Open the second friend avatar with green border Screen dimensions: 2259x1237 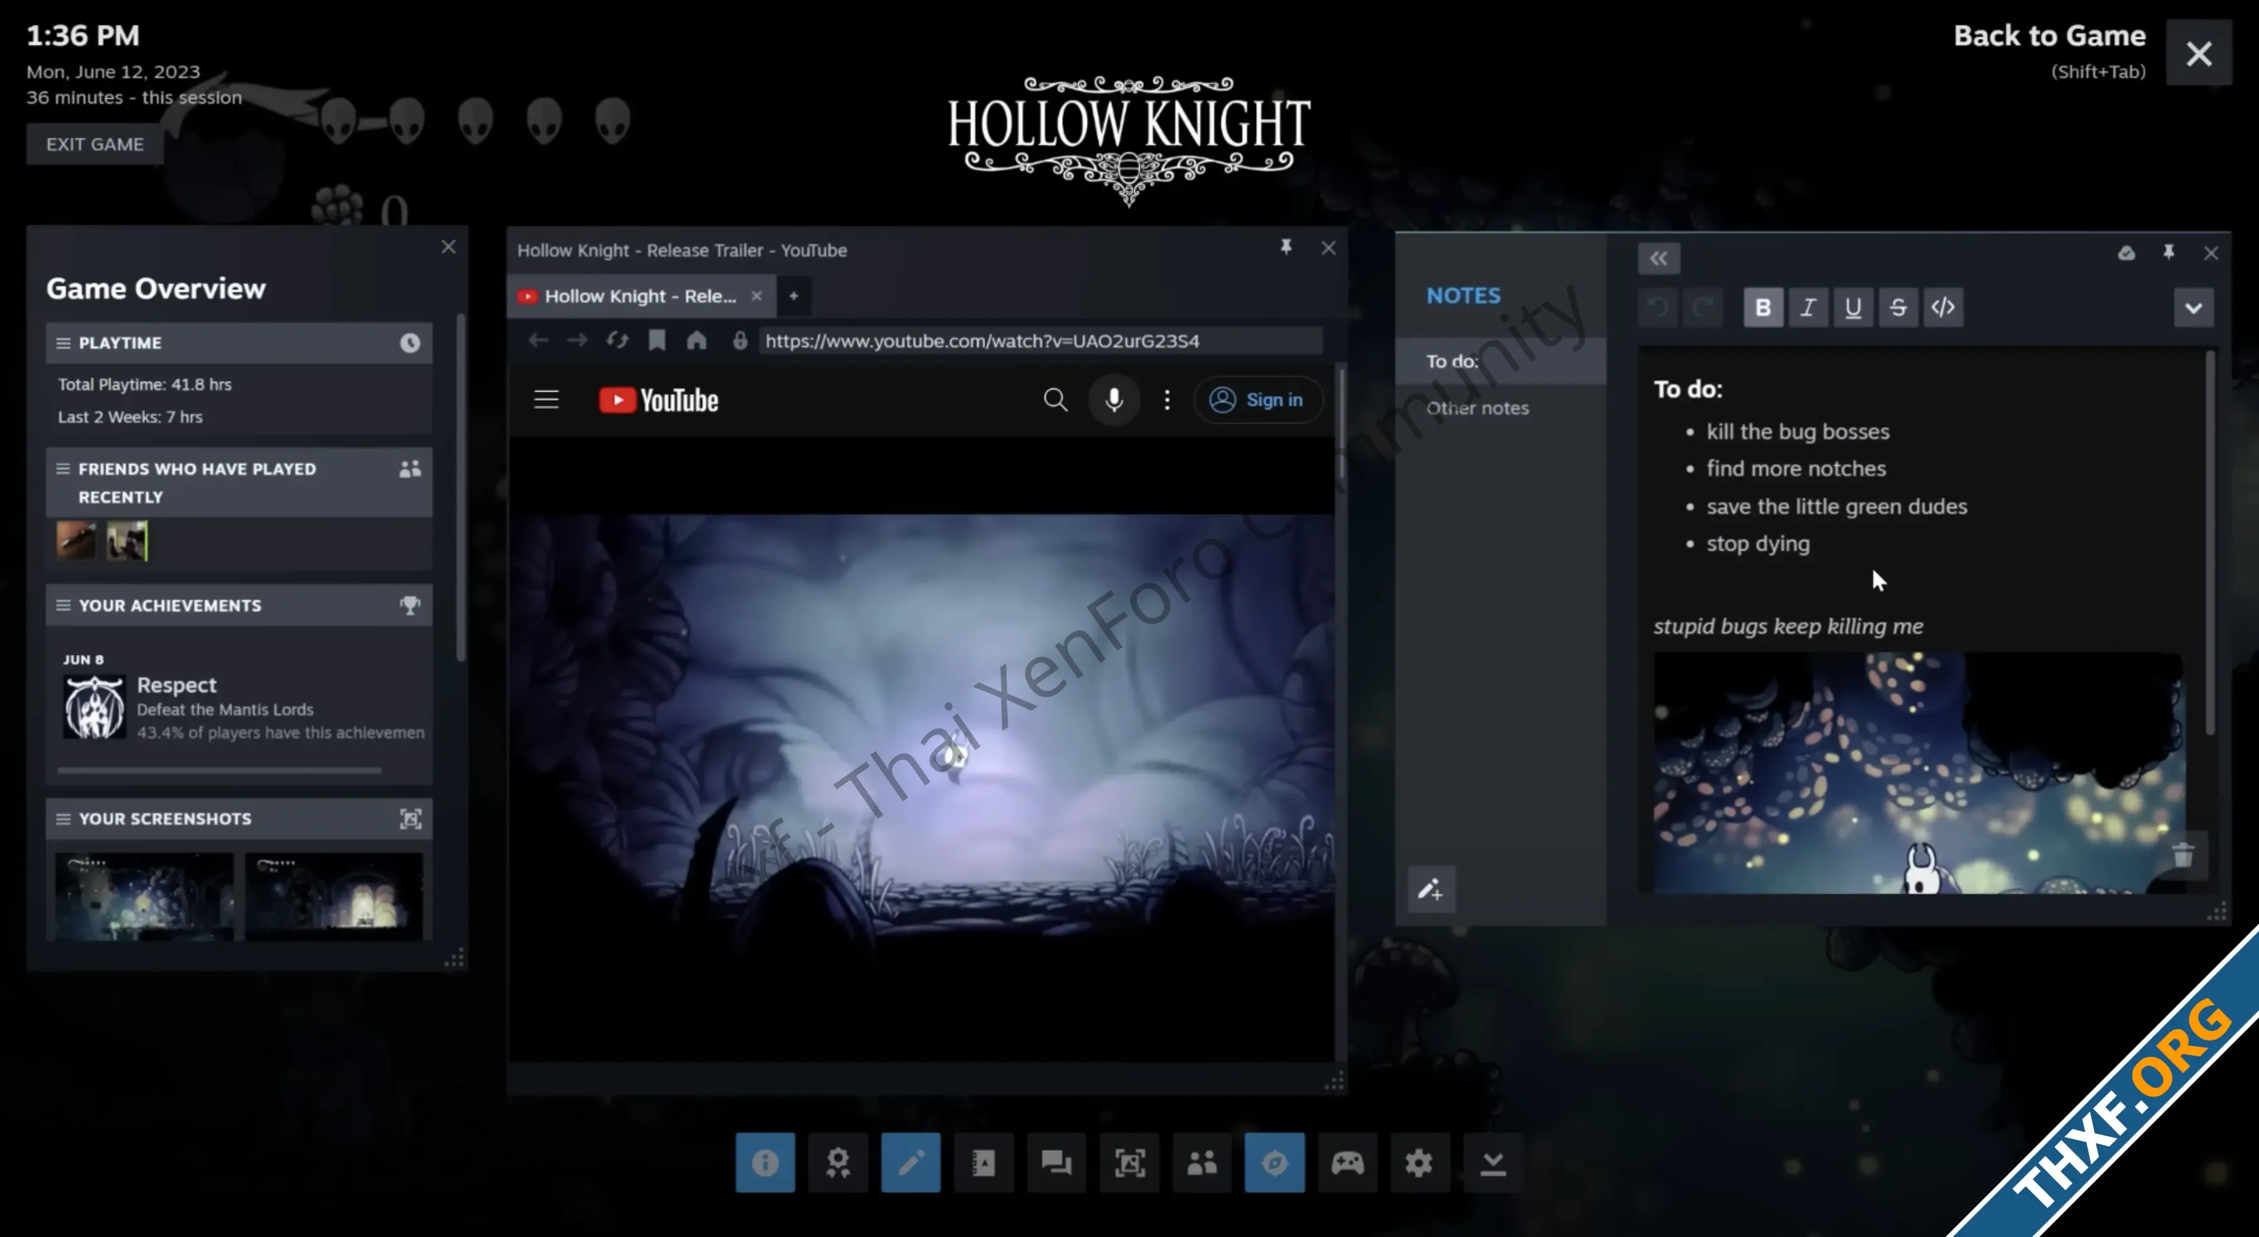tap(127, 540)
